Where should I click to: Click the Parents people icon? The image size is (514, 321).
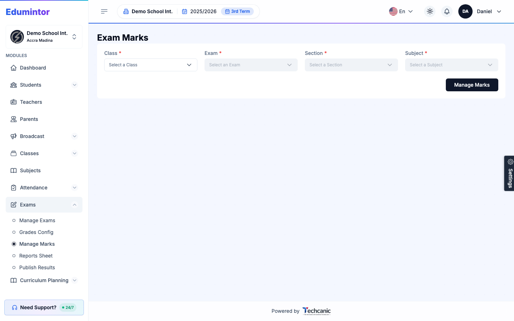[14, 119]
